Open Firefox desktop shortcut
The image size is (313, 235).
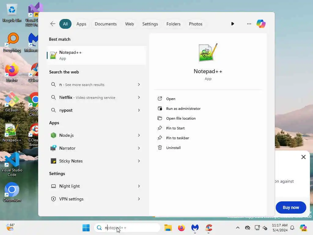[x=12, y=72]
